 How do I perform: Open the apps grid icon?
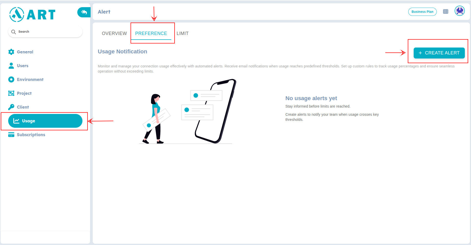pyautogui.click(x=446, y=12)
